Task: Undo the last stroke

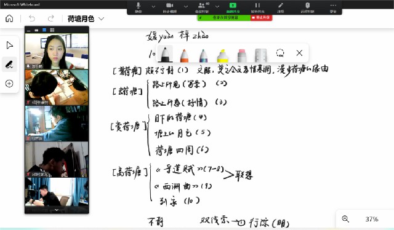Action: tap(32, 18)
